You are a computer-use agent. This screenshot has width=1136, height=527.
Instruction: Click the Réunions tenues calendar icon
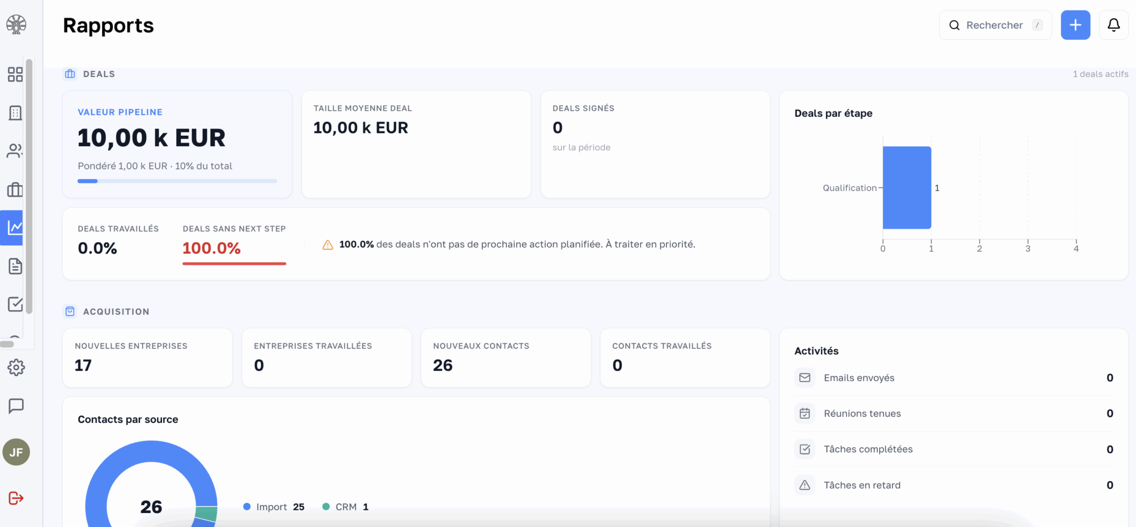pyautogui.click(x=805, y=413)
